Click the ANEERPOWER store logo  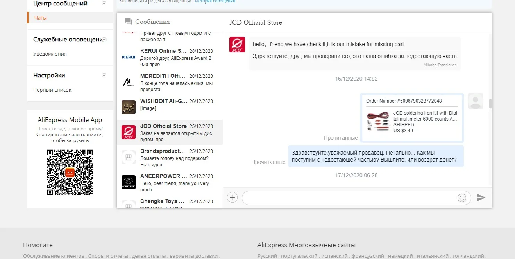coord(129,182)
